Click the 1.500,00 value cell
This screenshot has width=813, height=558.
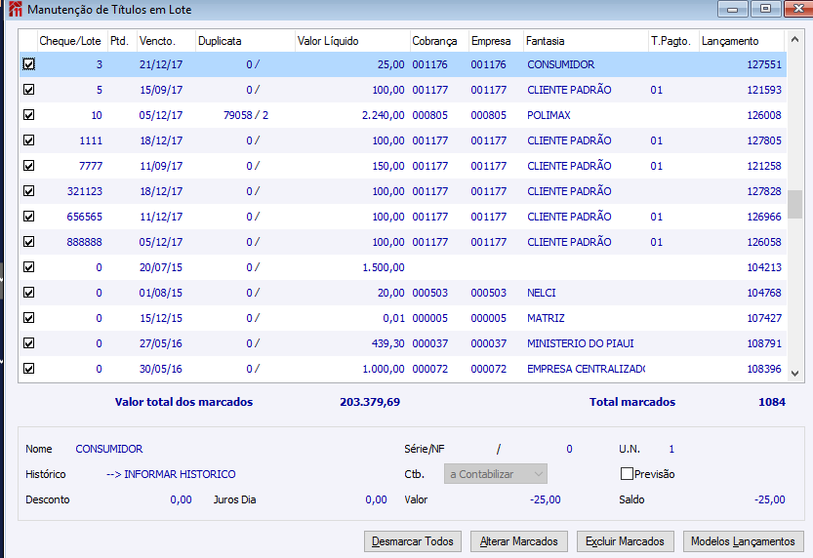(384, 268)
